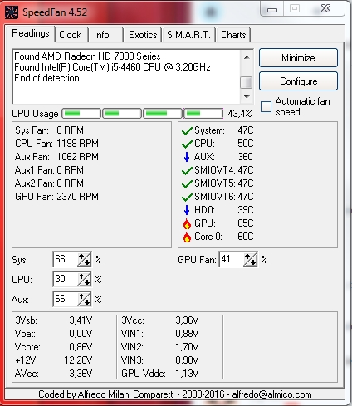Click the GPU Vddc 1,13V reading

point(159,374)
